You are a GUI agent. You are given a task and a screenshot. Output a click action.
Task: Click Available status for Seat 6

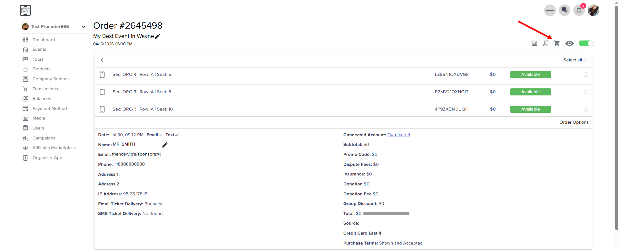(x=531, y=75)
